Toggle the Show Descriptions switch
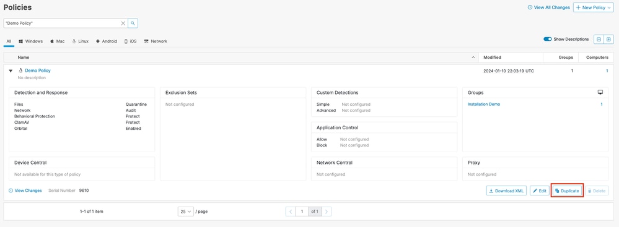Viewport: 619px width, 227px height. tap(548, 40)
